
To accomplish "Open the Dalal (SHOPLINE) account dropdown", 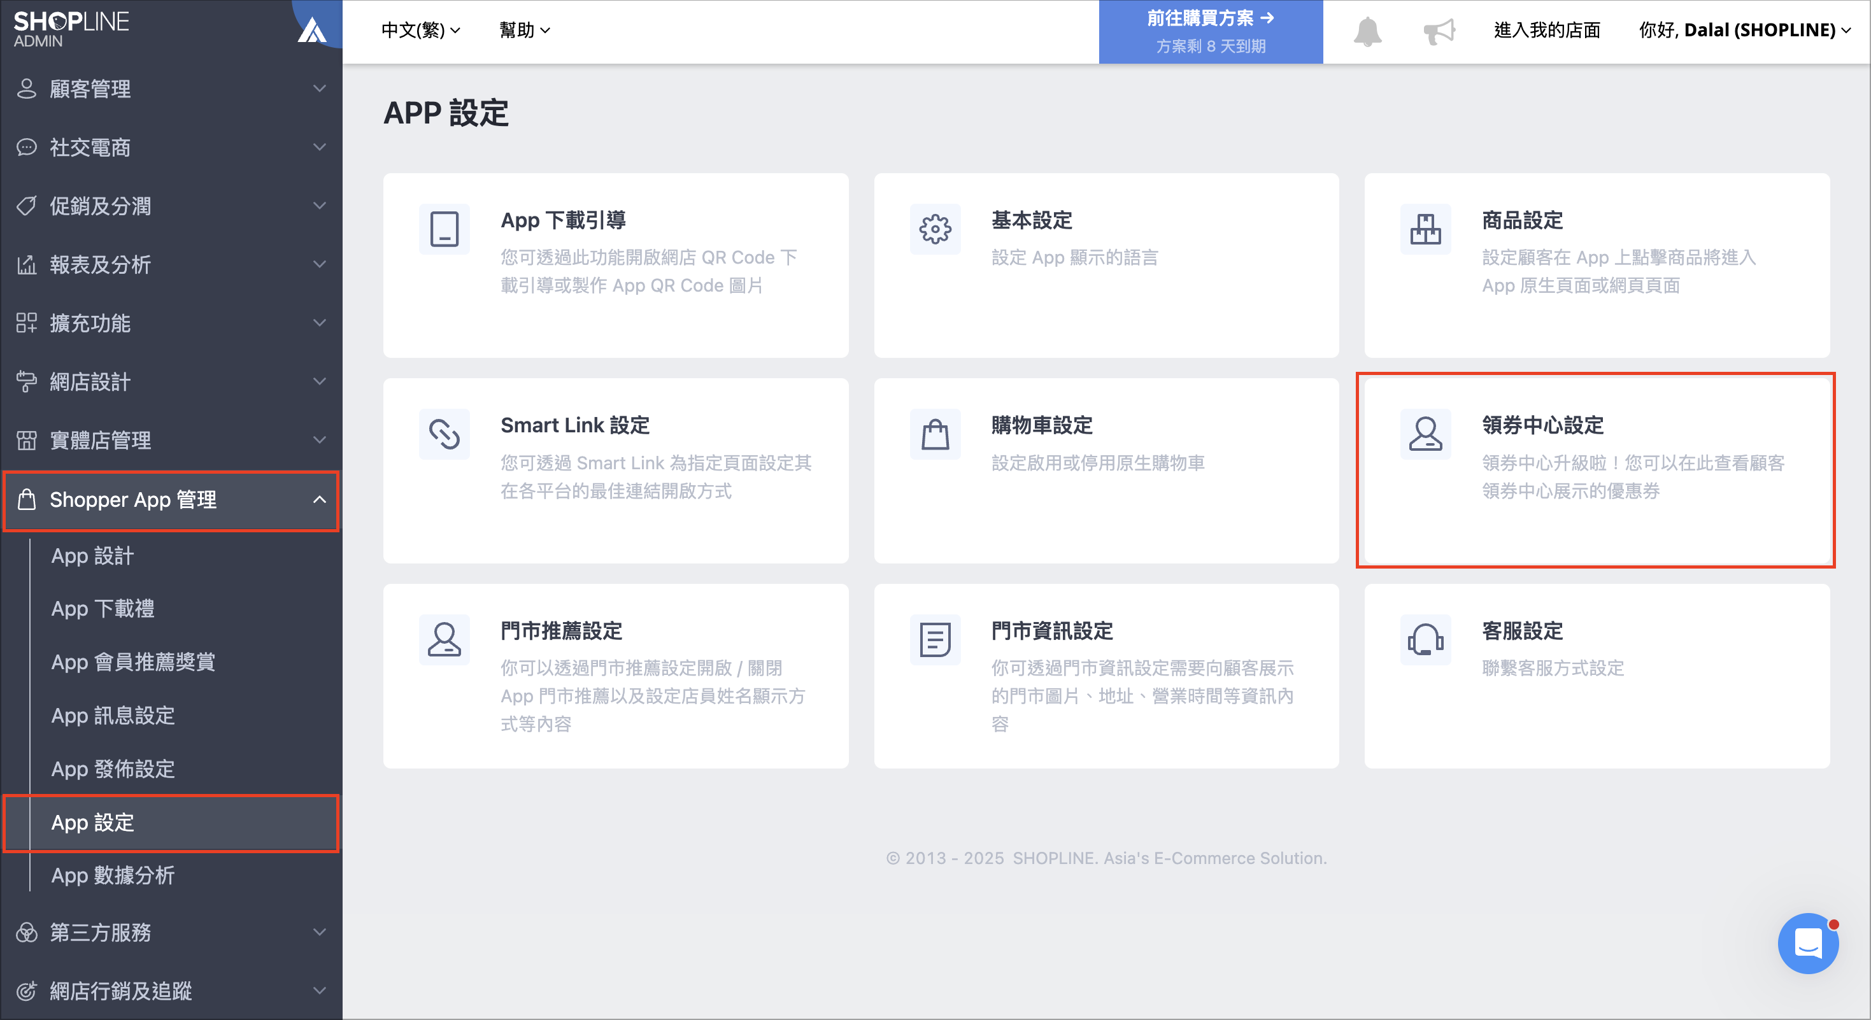I will coord(1745,31).
